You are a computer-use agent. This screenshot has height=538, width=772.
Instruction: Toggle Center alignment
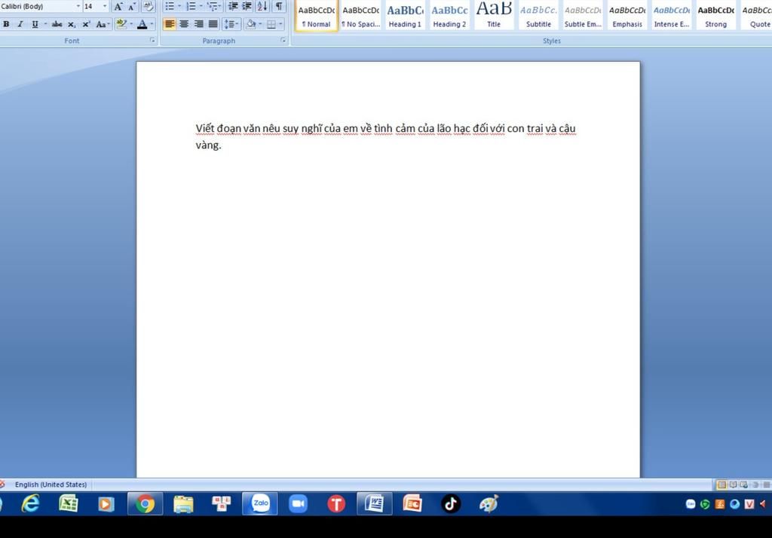pyautogui.click(x=184, y=23)
